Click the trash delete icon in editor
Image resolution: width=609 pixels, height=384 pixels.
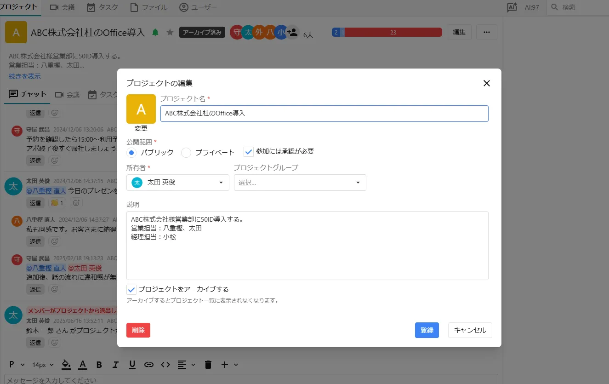[x=208, y=365]
